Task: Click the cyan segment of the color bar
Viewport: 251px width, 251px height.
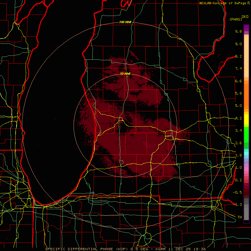Action: [246, 153]
